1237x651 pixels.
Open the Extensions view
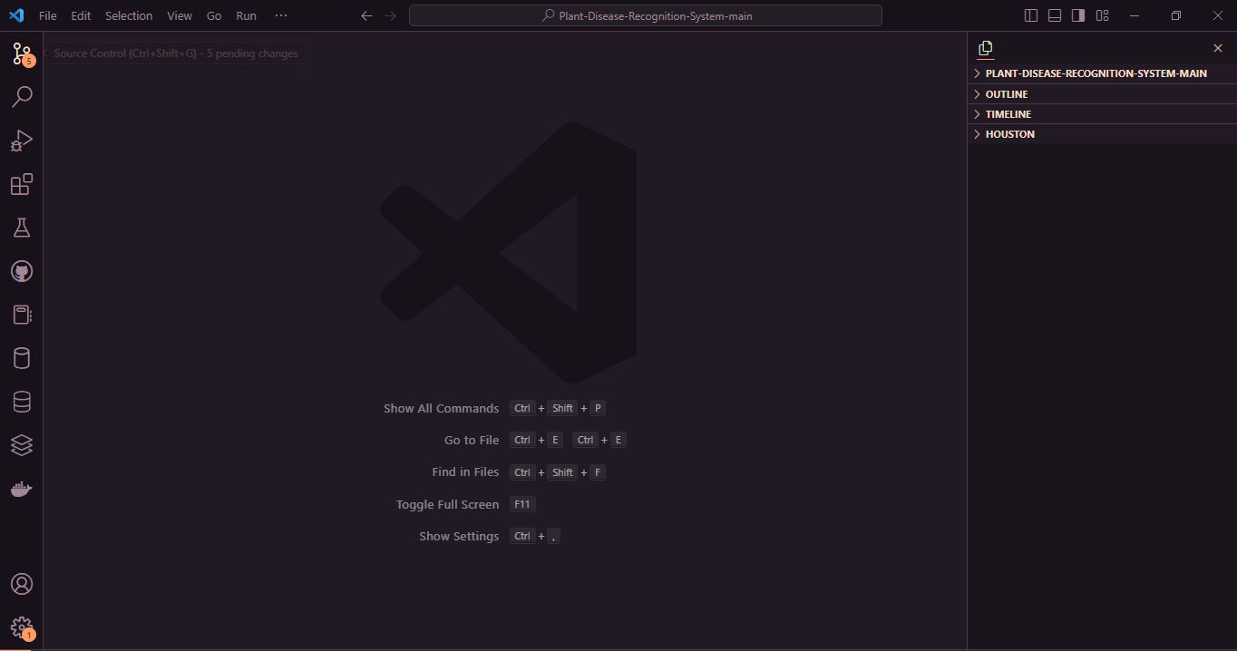point(22,184)
